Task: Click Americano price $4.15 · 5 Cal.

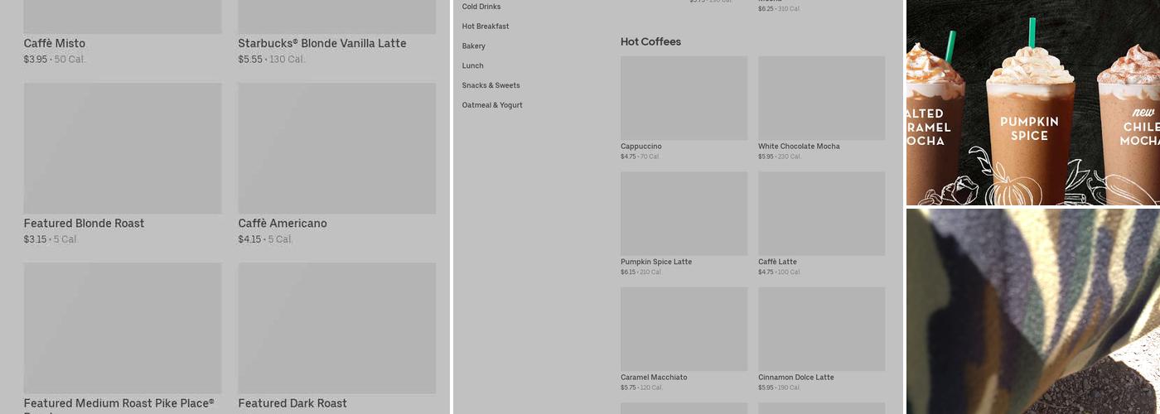Action: click(x=266, y=239)
